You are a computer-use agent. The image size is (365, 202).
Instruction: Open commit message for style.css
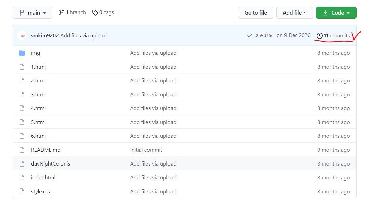[x=153, y=192]
